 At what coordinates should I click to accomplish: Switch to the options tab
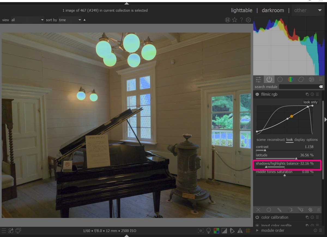pyautogui.click(x=312, y=140)
